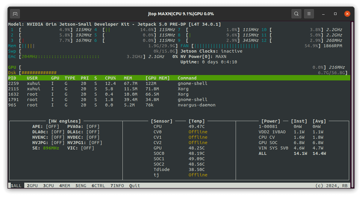The height and width of the screenshot is (197, 362).
Task: Click the VIN SYS 5V0 power row
Action: [291, 148]
